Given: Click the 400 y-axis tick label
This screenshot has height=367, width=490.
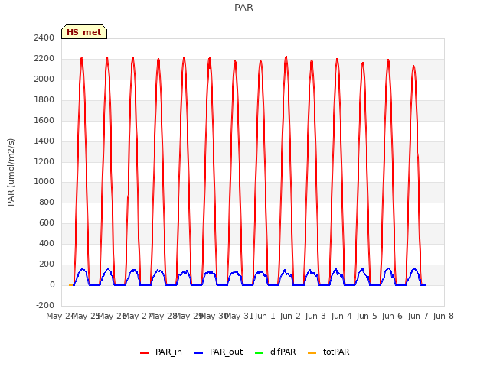Looking at the screenshot, I should (x=47, y=243).
